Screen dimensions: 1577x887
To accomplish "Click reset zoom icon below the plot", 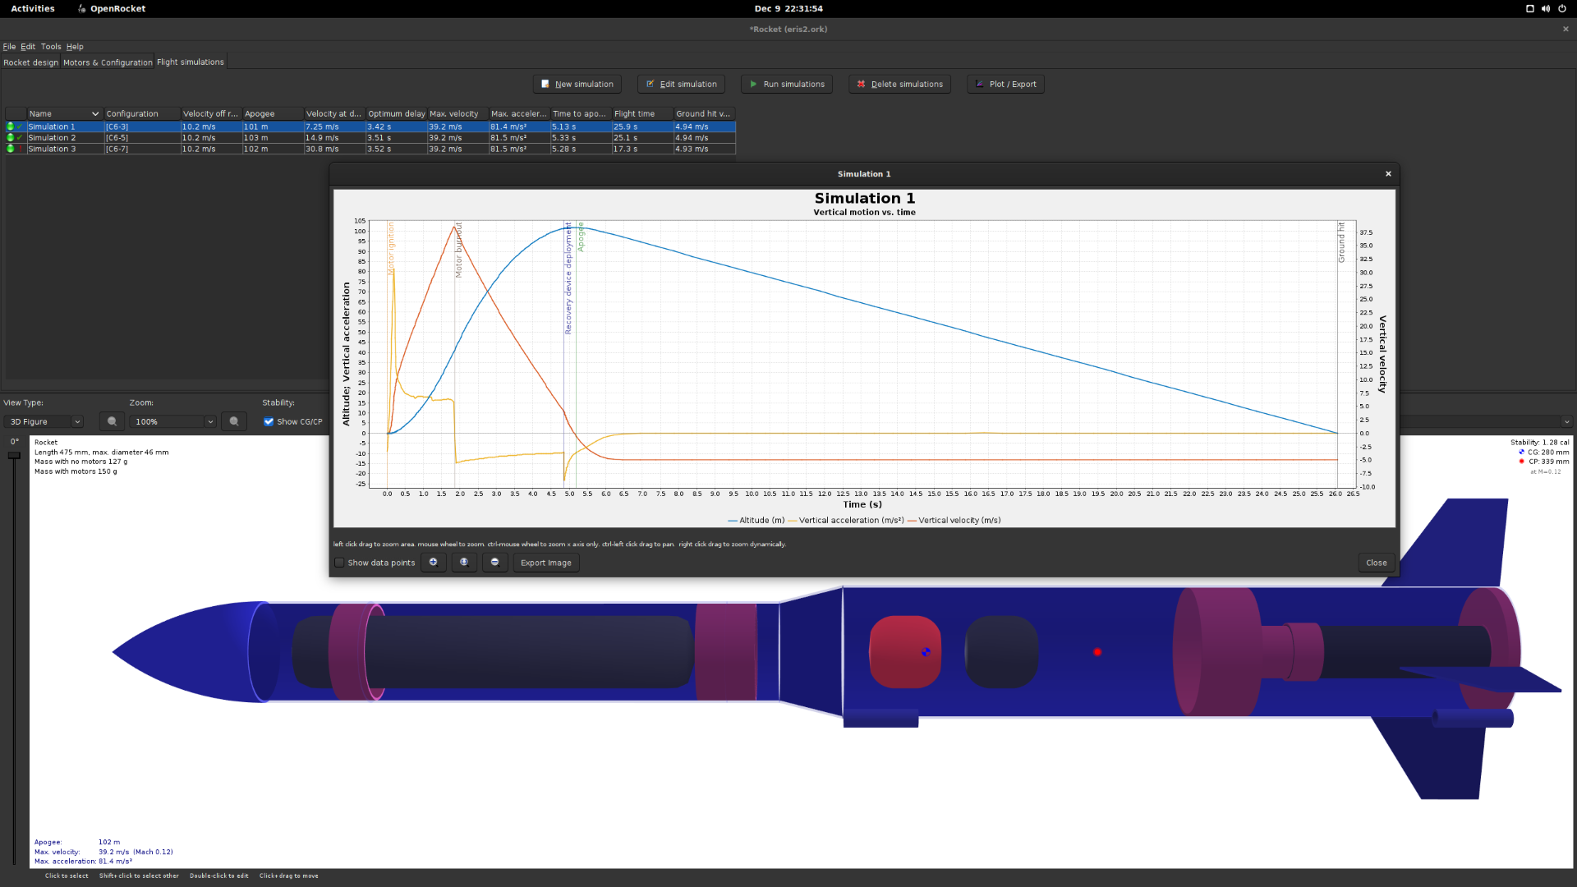I will coord(464,563).
